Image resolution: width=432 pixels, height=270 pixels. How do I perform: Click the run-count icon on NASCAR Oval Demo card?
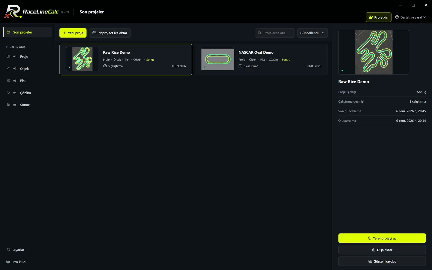(x=241, y=66)
